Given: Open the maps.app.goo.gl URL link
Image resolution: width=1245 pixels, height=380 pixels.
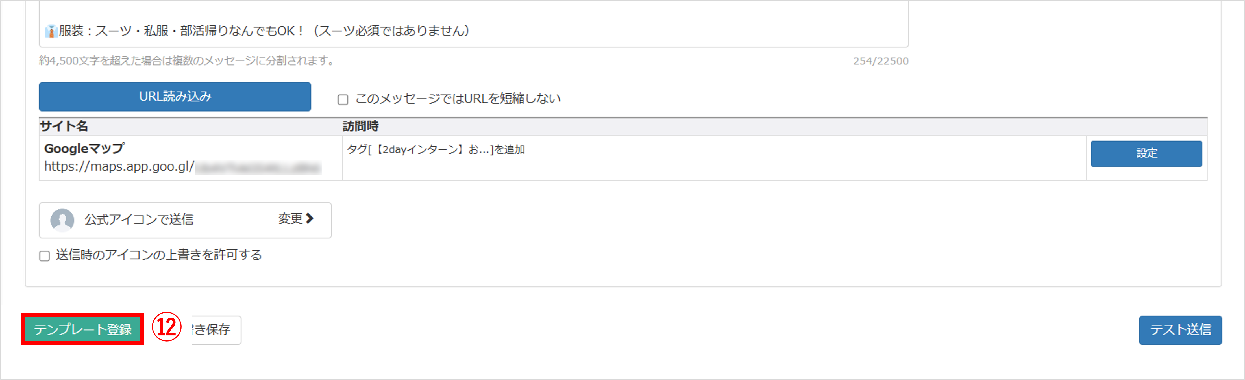Looking at the screenshot, I should pos(119,167).
